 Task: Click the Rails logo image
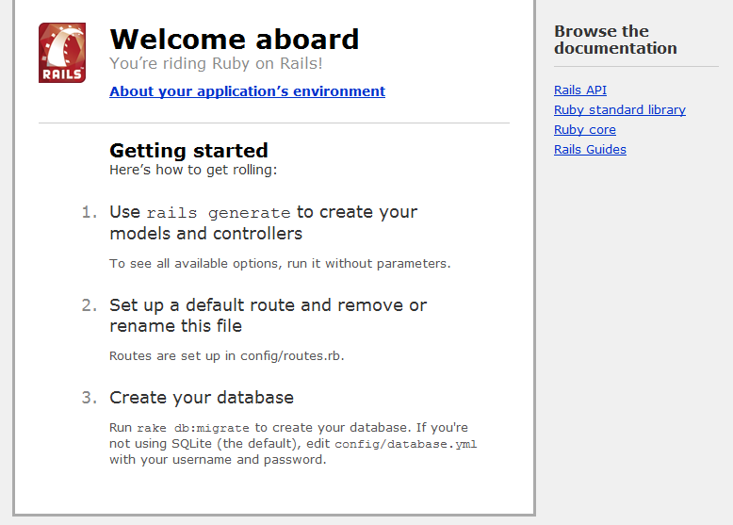pos(62,53)
